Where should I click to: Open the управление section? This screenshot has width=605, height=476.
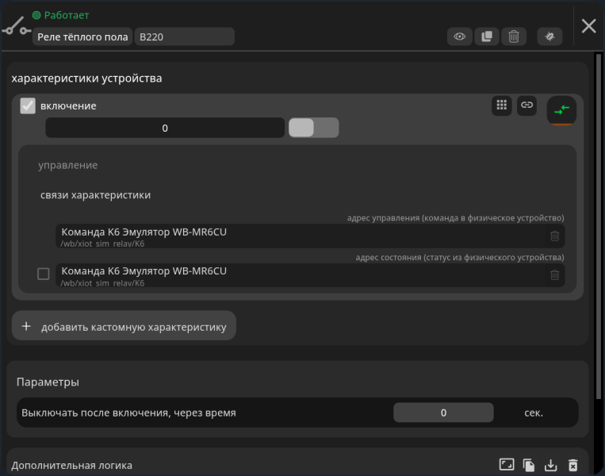coord(68,165)
